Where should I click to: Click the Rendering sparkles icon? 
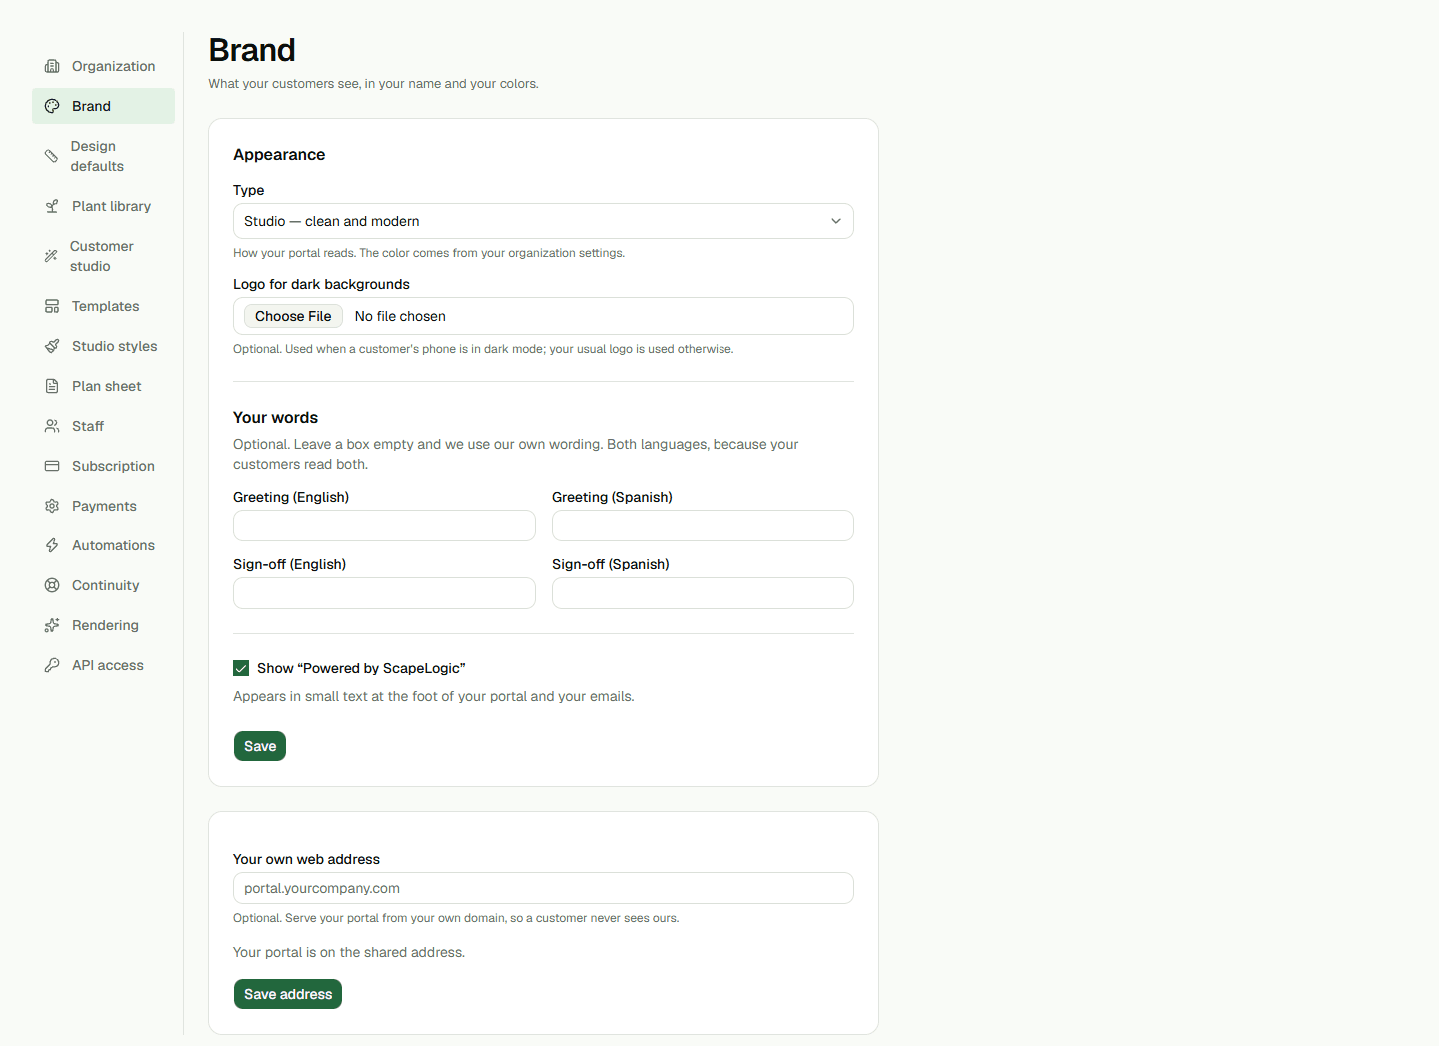click(52, 625)
